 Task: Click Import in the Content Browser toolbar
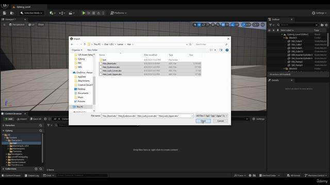point(22,119)
